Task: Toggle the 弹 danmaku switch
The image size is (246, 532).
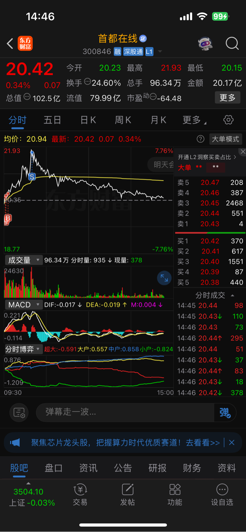Action: click(x=225, y=412)
